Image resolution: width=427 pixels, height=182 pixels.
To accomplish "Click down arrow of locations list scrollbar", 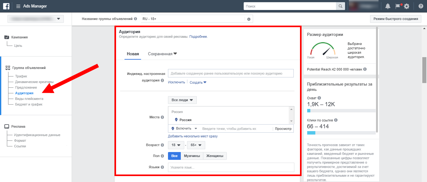I will [x=292, y=121].
